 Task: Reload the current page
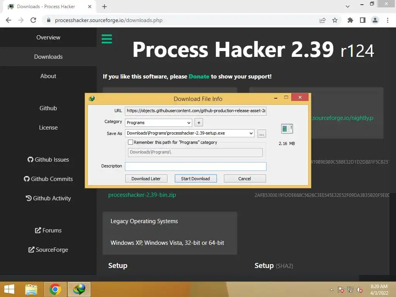(x=33, y=20)
